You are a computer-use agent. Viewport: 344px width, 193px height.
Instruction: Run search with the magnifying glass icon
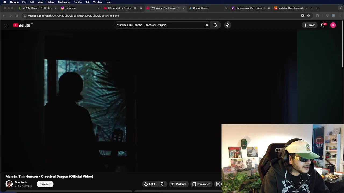pyautogui.click(x=216, y=25)
